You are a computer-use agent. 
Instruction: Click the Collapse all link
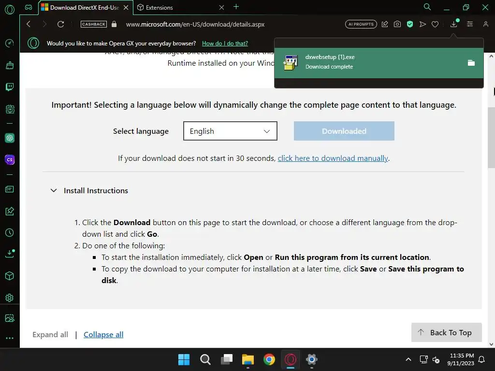103,334
